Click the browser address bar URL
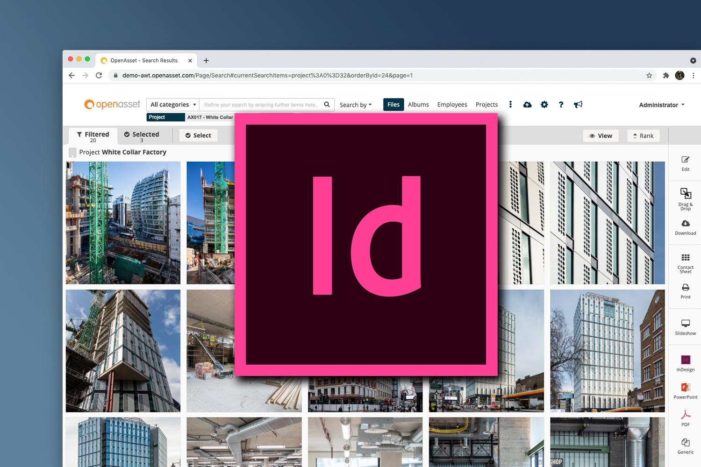The height and width of the screenshot is (467, 701). 267,75
